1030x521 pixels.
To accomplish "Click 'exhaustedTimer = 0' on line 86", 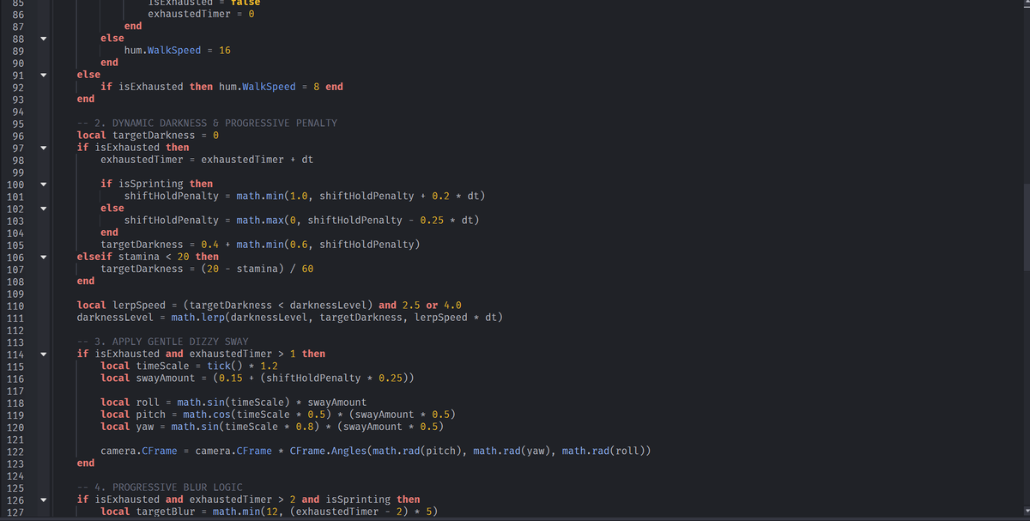I will 201,15.
